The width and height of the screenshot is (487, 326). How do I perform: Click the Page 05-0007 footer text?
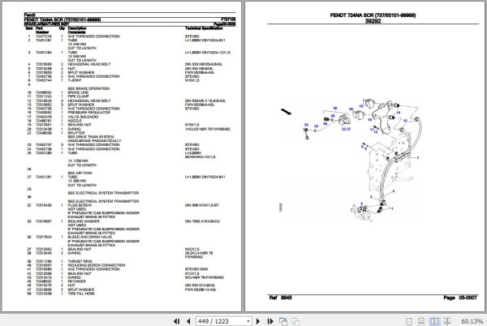(460, 298)
